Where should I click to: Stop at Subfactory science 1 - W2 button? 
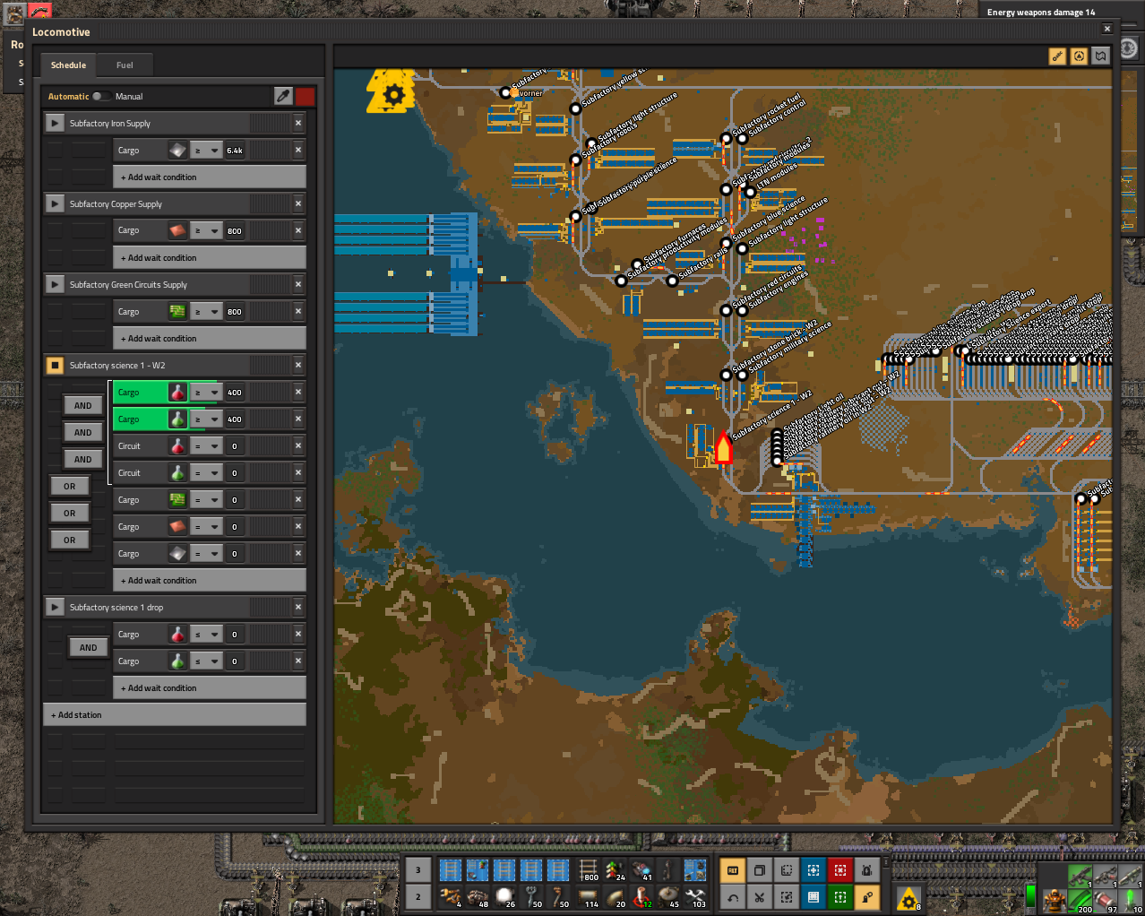tap(55, 365)
